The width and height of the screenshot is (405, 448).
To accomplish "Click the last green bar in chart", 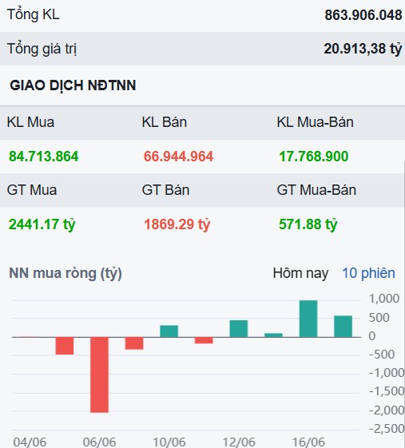I will (343, 327).
